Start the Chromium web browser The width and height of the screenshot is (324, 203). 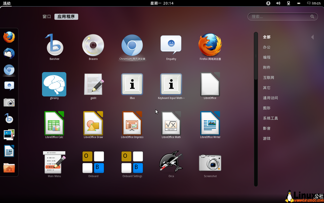[x=132, y=46]
